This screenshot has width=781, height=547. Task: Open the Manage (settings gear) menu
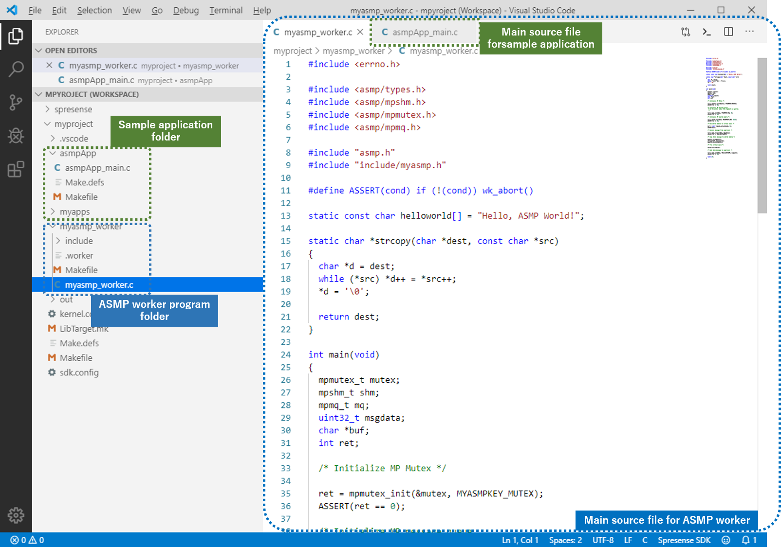tap(16, 516)
